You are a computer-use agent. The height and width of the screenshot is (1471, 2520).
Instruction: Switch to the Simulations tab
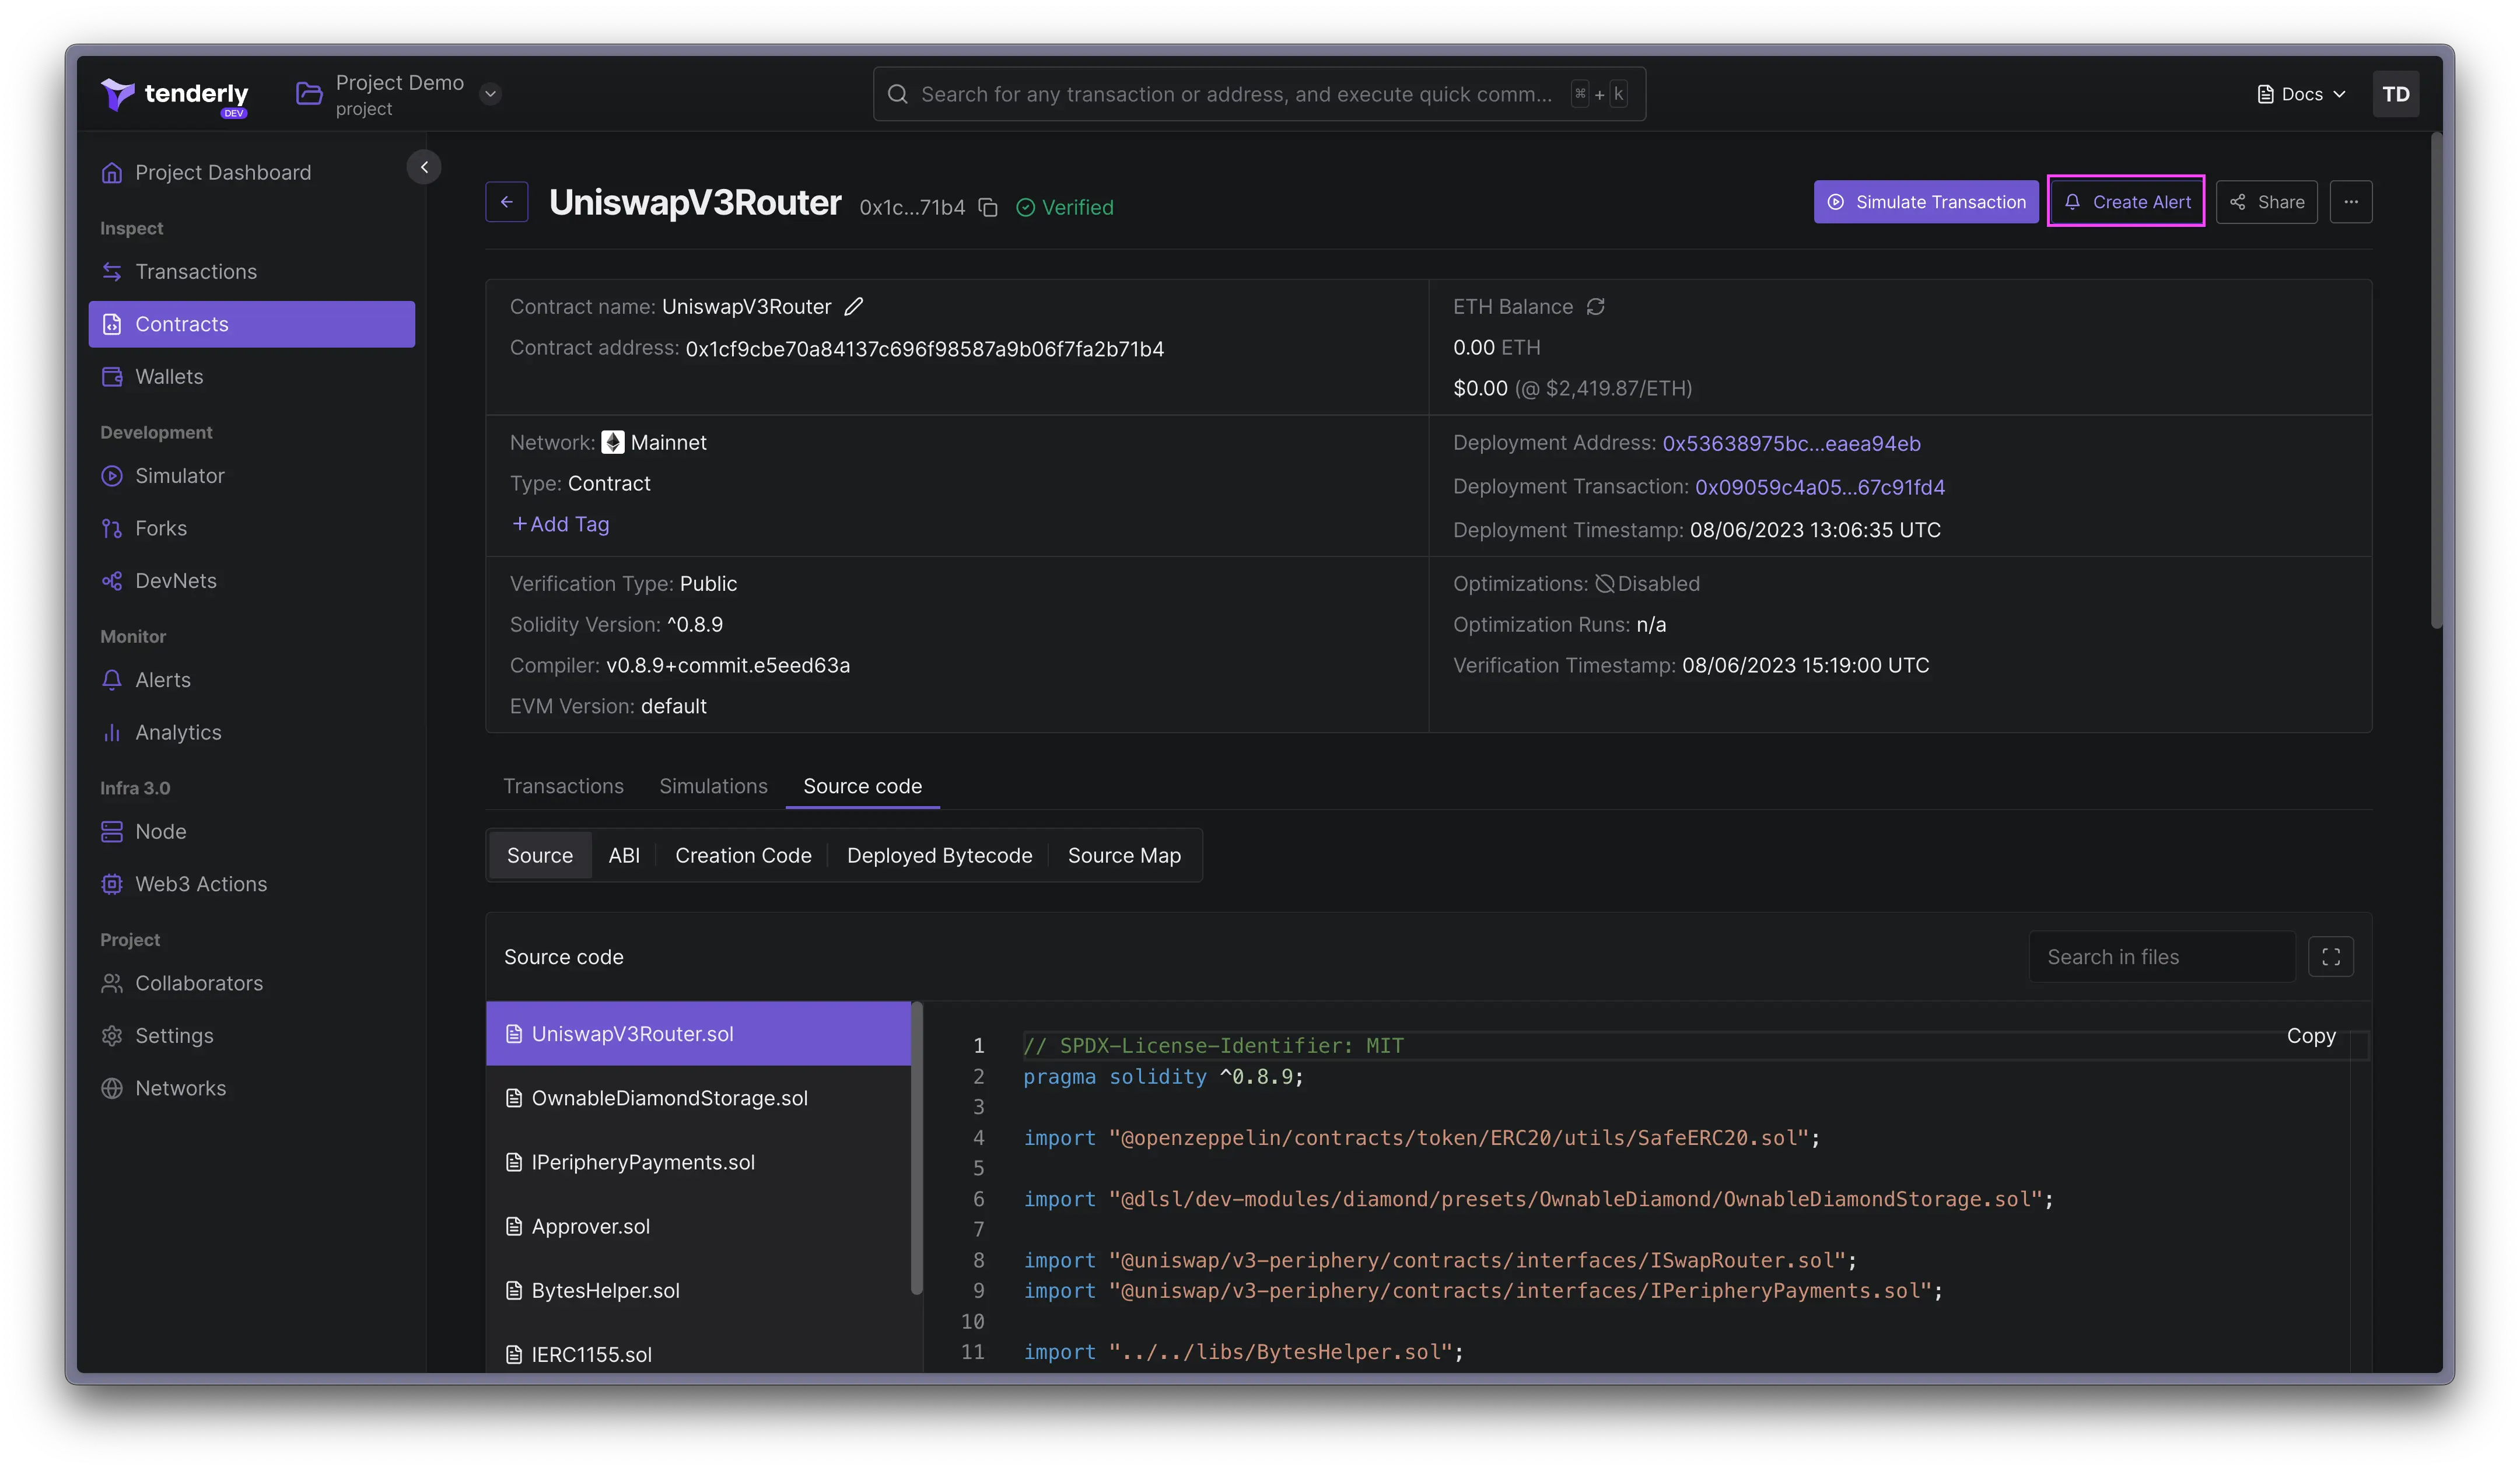point(713,786)
